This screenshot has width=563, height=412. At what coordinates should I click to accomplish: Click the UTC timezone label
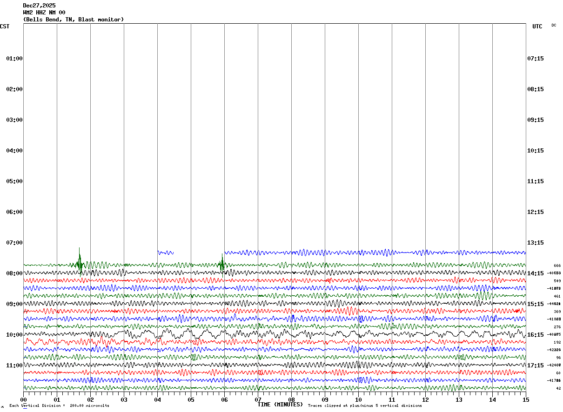point(537,27)
